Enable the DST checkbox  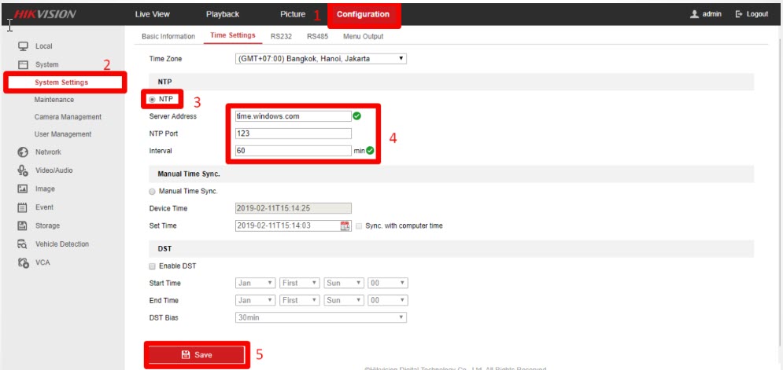(x=152, y=266)
